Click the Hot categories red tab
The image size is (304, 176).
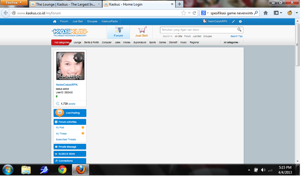point(62,42)
